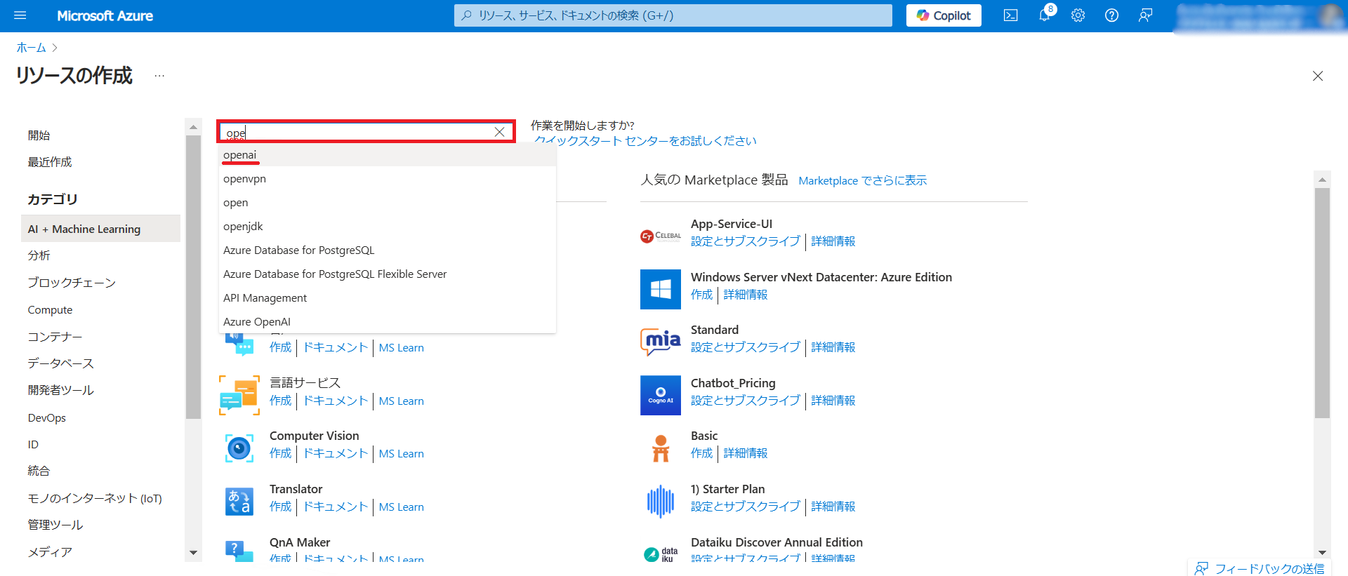1348x576 pixels.
Task: Select the 'open' suggestion
Action: point(388,203)
